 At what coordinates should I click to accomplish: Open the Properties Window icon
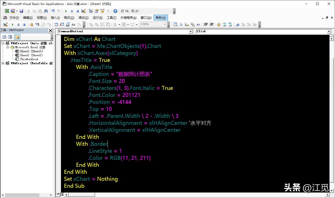click(97, 11)
